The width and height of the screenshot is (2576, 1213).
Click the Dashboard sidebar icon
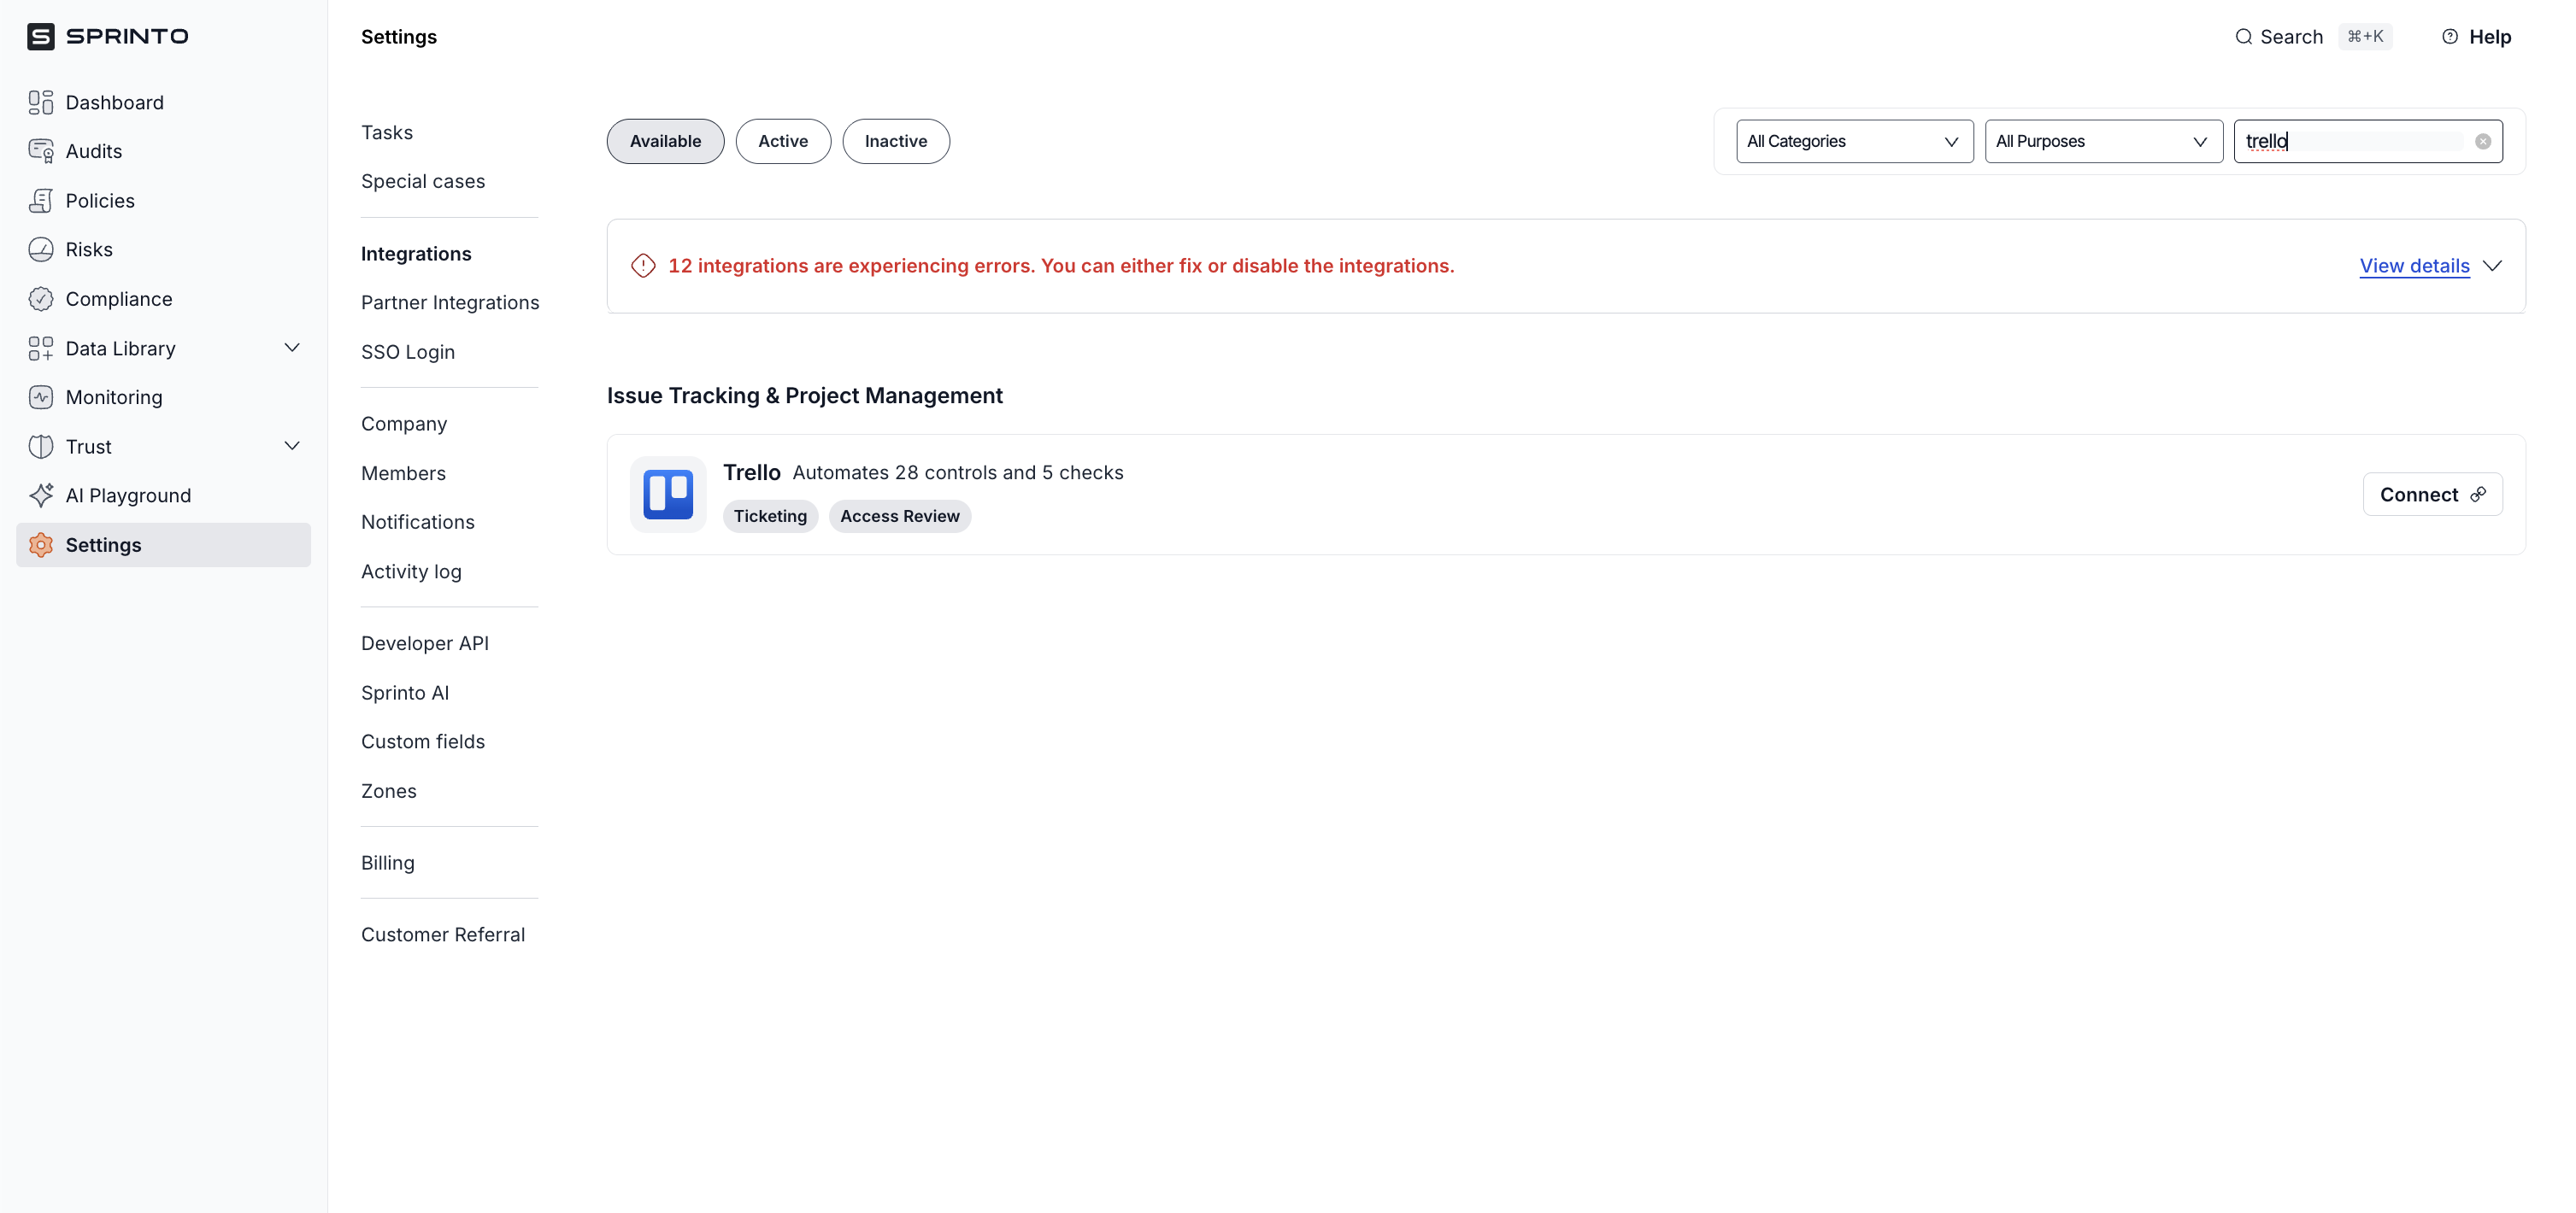[x=40, y=102]
